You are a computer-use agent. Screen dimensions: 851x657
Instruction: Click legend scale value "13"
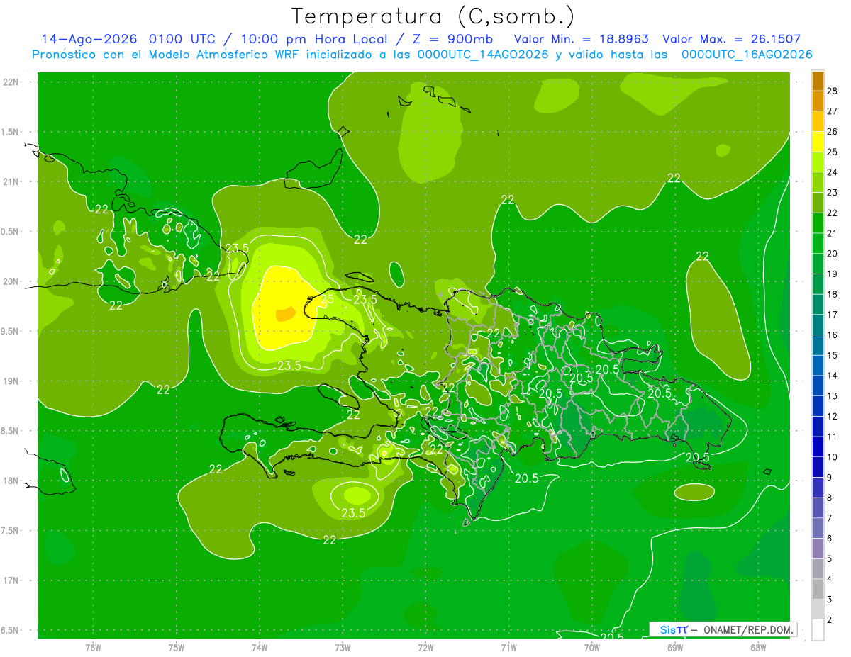pos(832,396)
